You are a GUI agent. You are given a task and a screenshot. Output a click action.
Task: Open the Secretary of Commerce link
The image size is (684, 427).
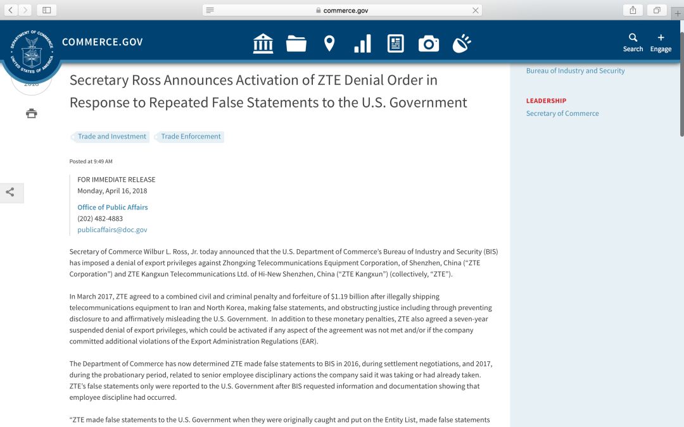pos(562,113)
